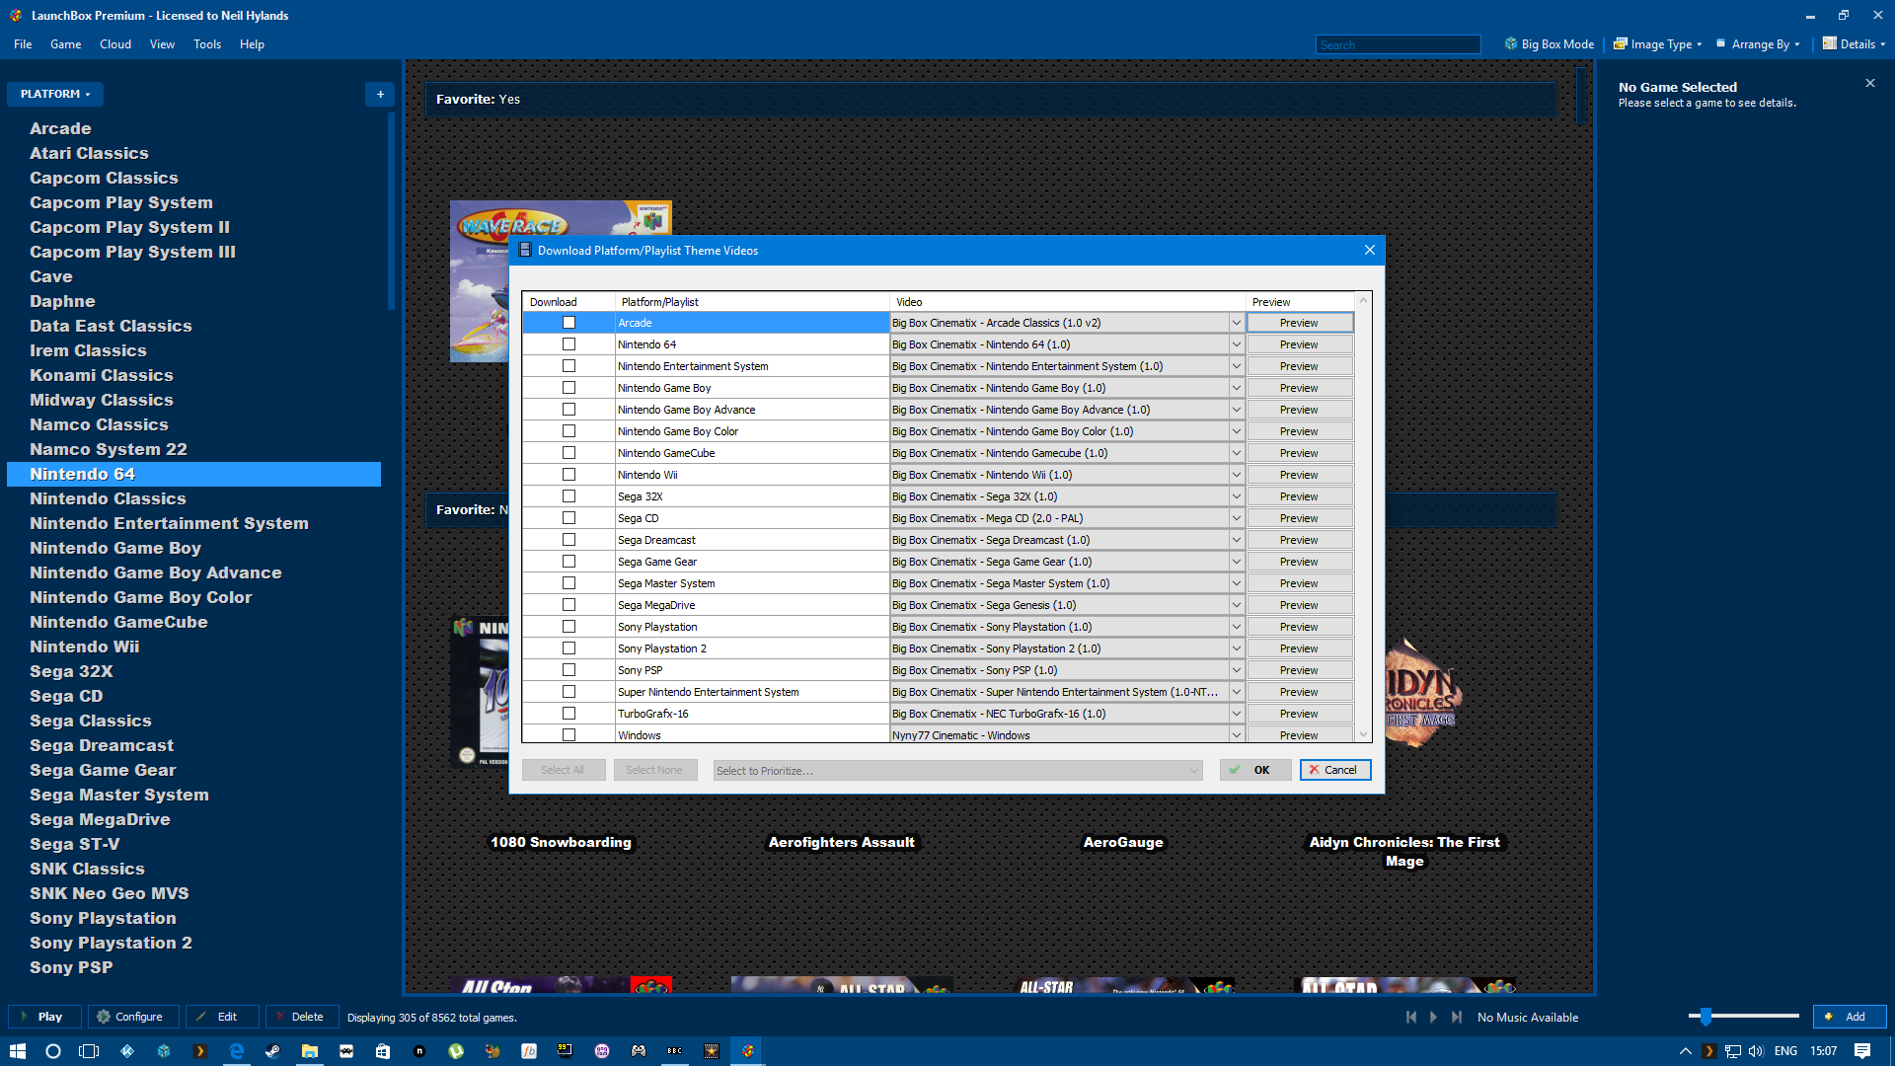Open the Tools menu
Image resolution: width=1895 pixels, height=1066 pixels.
pyautogui.click(x=207, y=44)
